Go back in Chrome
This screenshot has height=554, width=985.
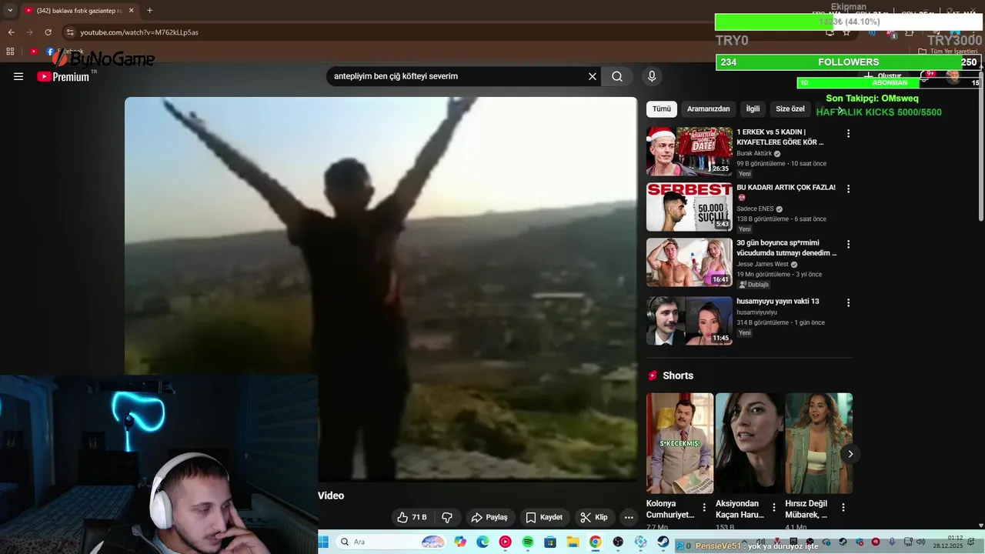point(11,32)
